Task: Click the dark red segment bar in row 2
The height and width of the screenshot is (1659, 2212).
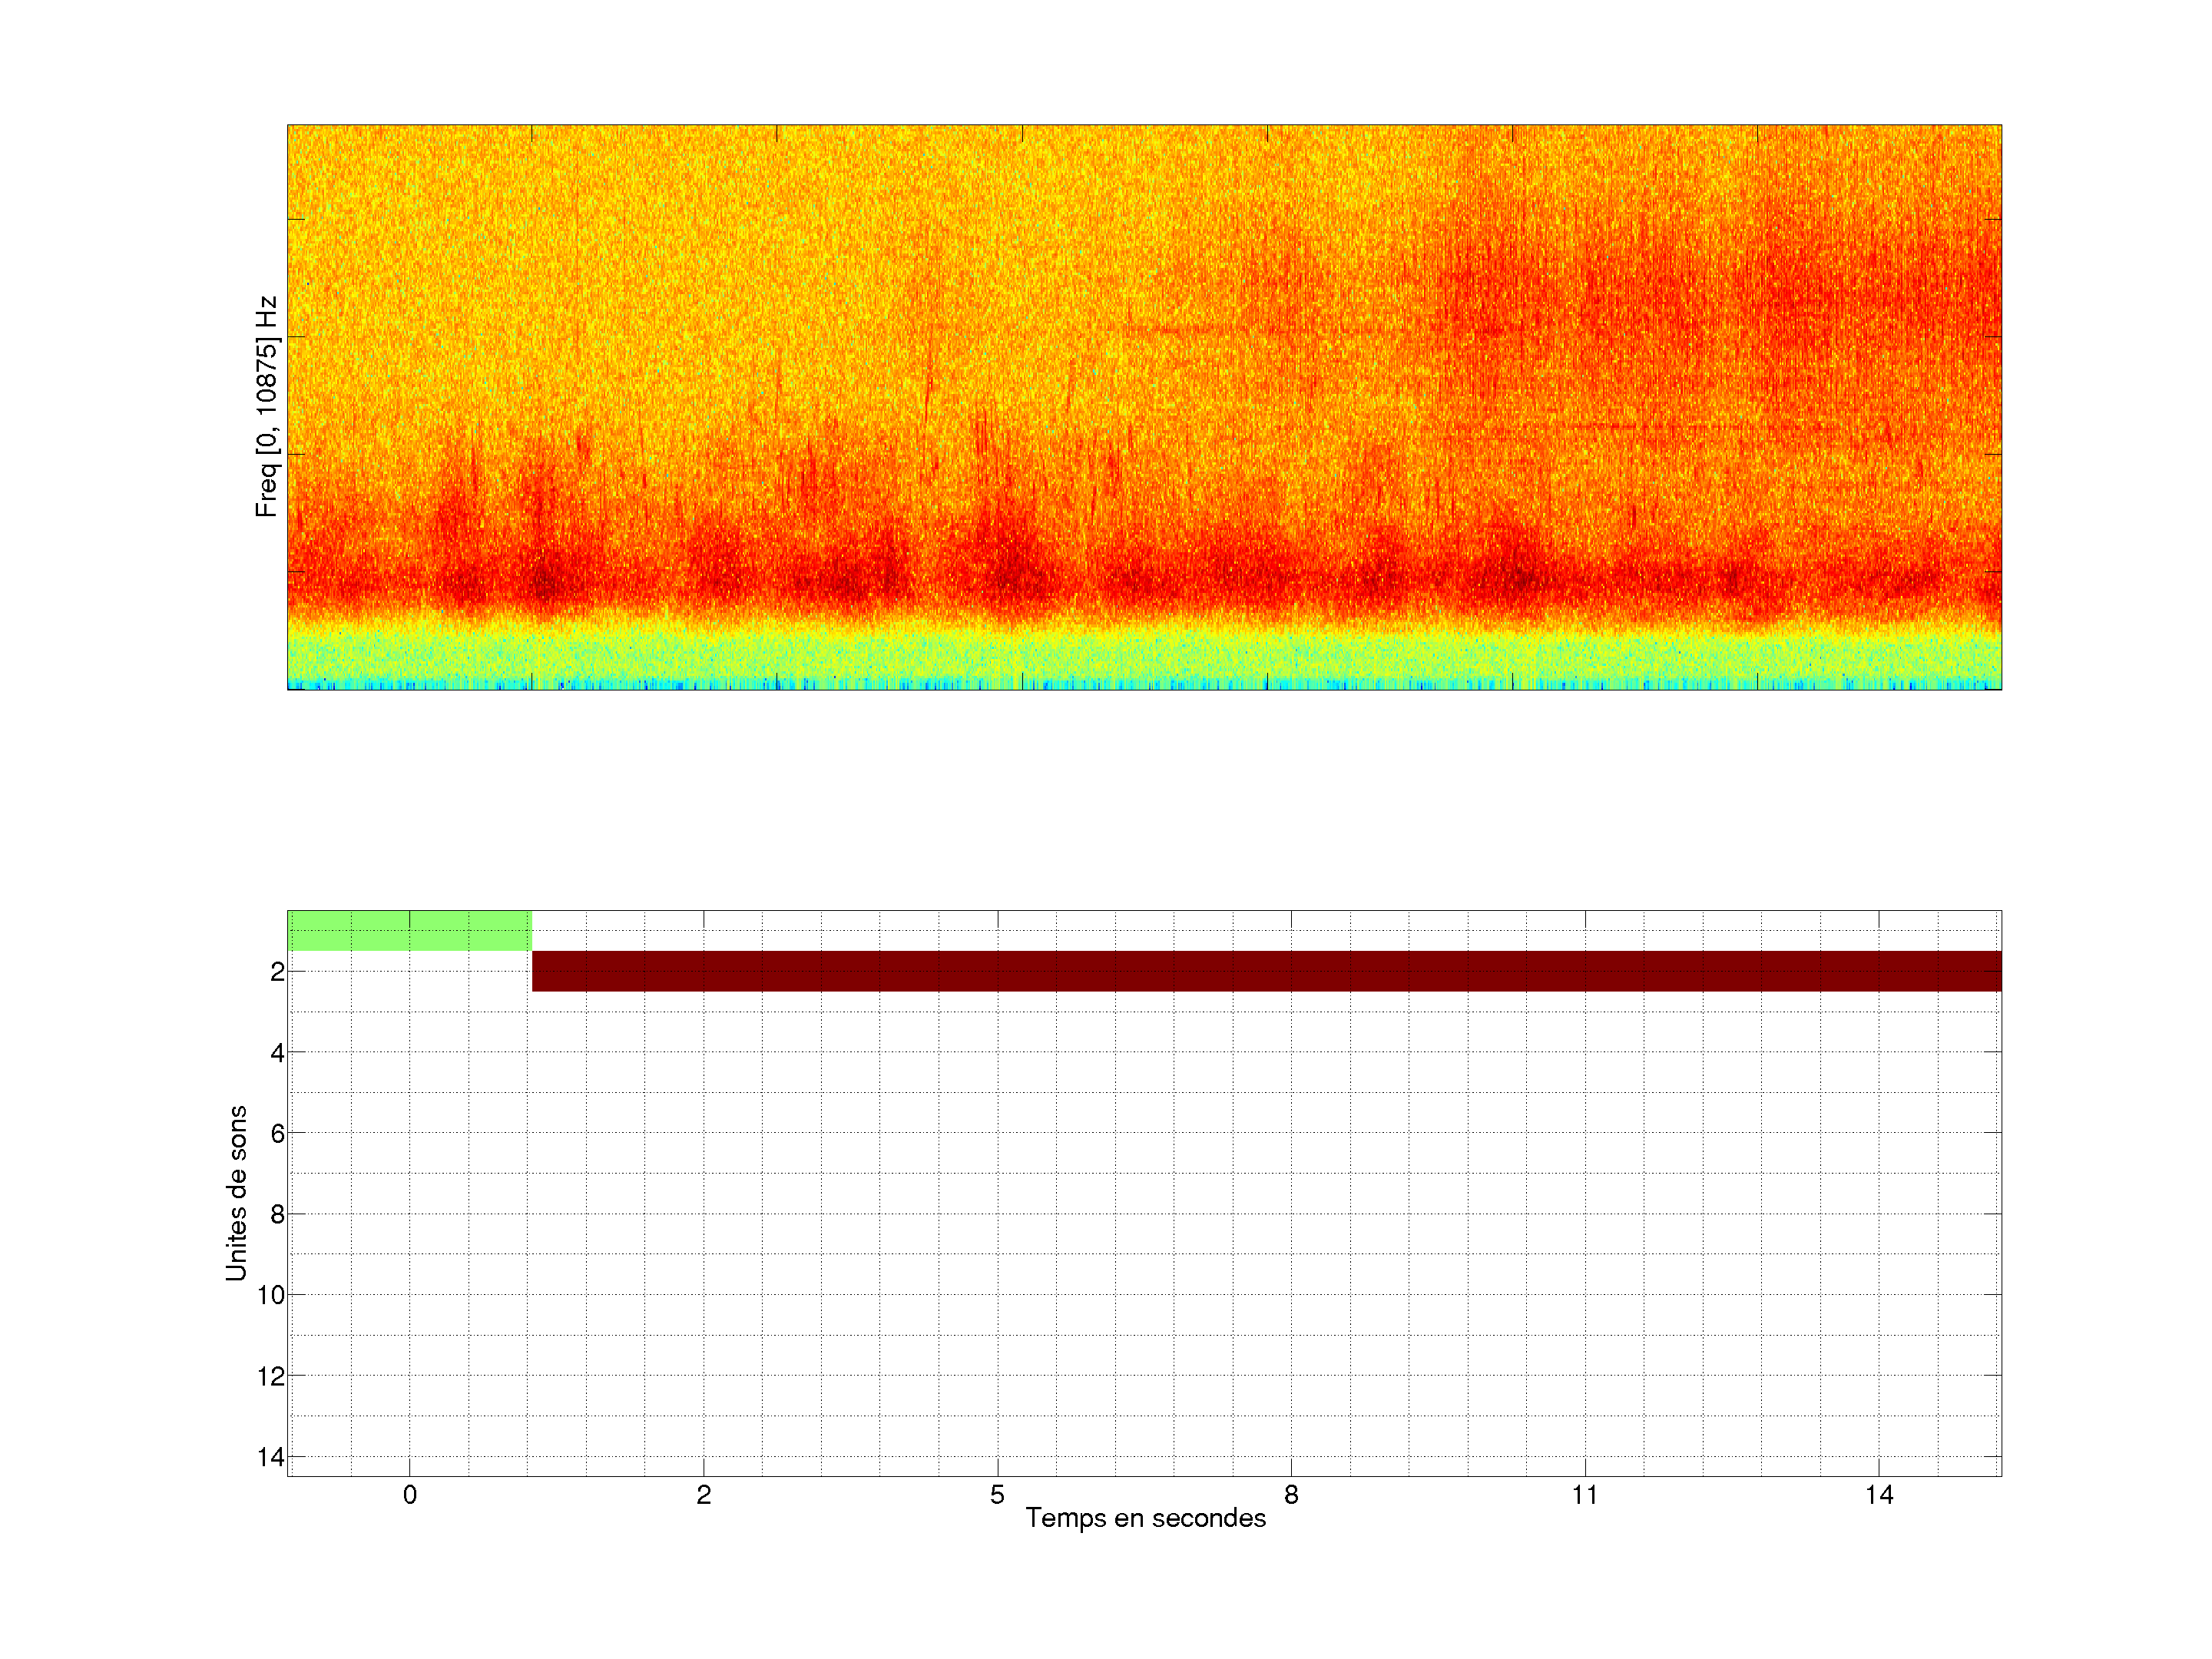Action: [1266, 971]
